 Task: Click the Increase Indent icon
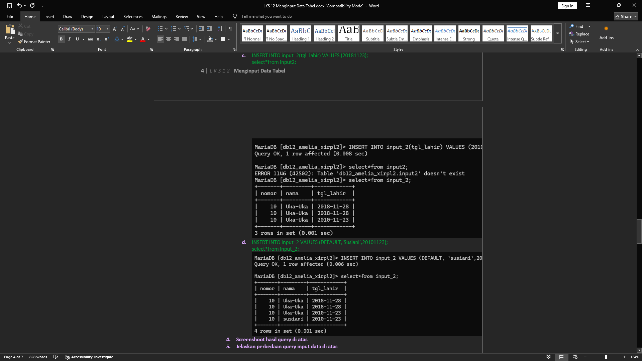coord(210,29)
